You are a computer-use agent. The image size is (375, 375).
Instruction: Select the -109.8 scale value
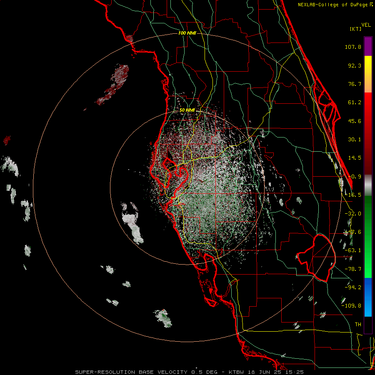tap(351, 306)
